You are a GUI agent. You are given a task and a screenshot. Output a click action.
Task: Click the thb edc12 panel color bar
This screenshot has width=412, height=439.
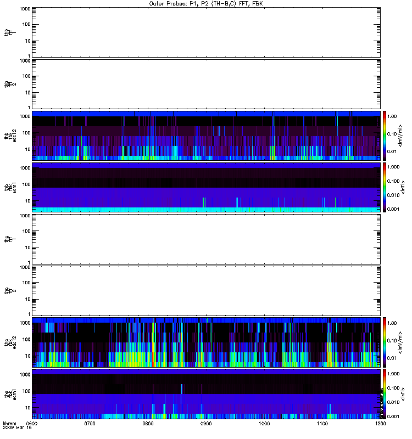pos(385,136)
